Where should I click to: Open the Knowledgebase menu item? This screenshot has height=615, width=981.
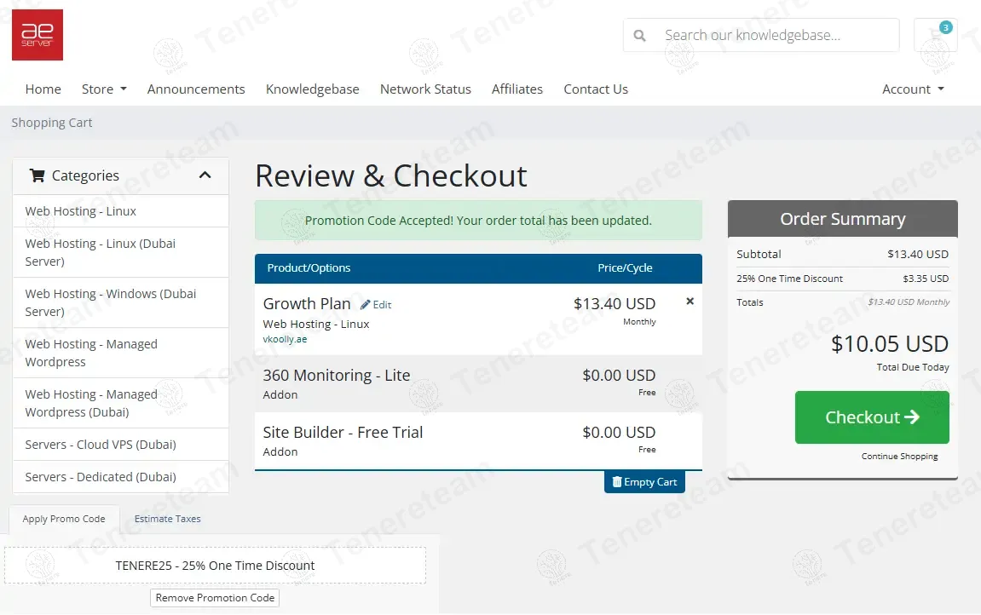(312, 89)
